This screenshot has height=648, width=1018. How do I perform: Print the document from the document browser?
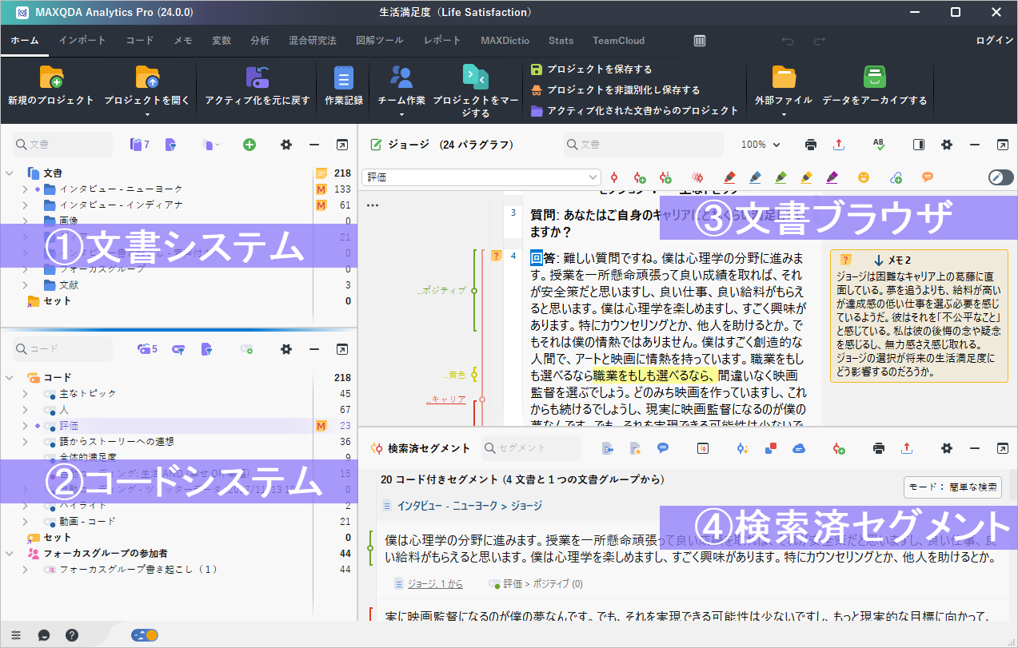point(811,145)
